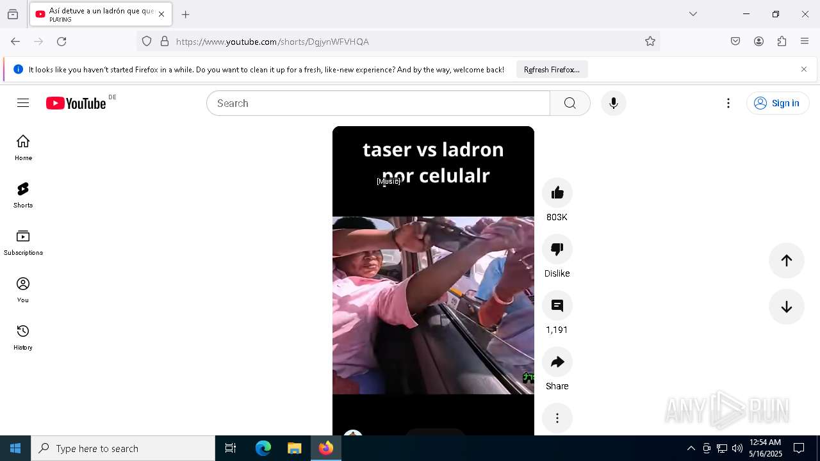The image size is (820, 461).
Task: Open Shorts in the sidebar
Action: coord(23,195)
